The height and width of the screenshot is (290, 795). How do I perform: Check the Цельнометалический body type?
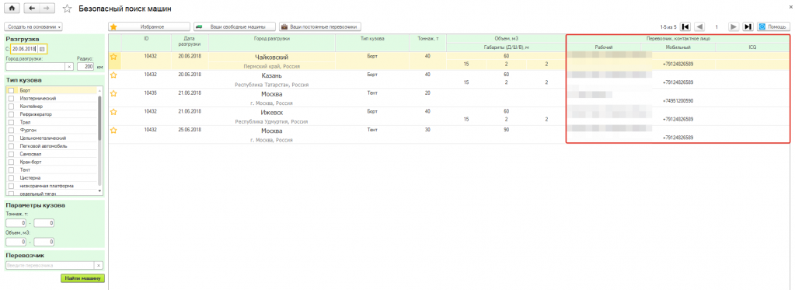tap(11, 138)
